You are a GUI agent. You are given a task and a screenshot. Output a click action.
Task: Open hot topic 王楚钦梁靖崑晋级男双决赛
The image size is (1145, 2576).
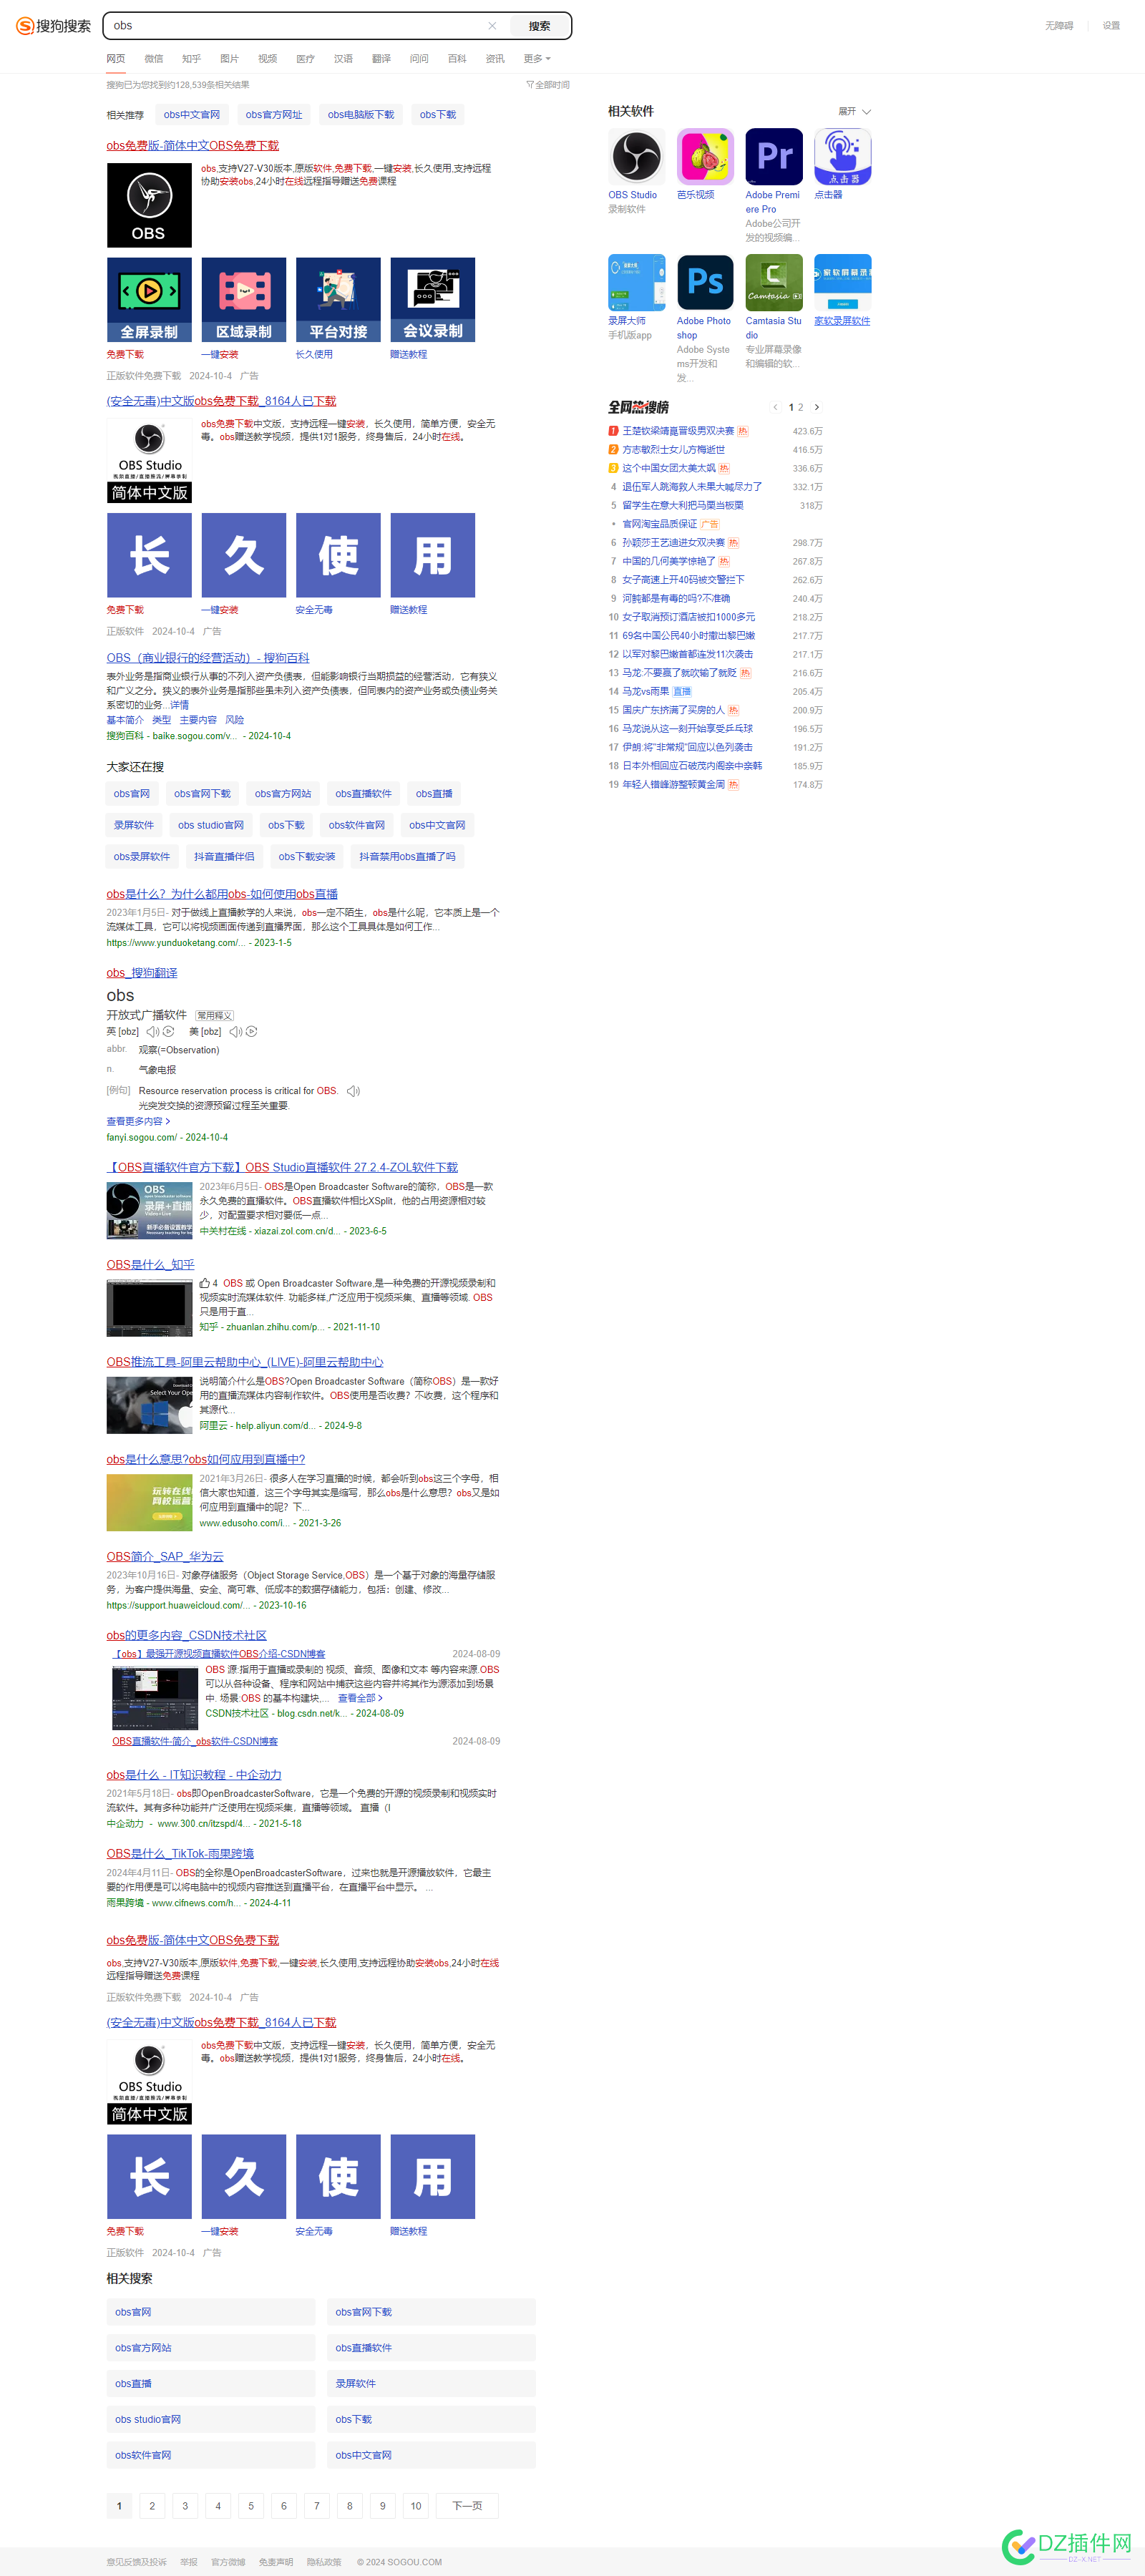pos(678,431)
